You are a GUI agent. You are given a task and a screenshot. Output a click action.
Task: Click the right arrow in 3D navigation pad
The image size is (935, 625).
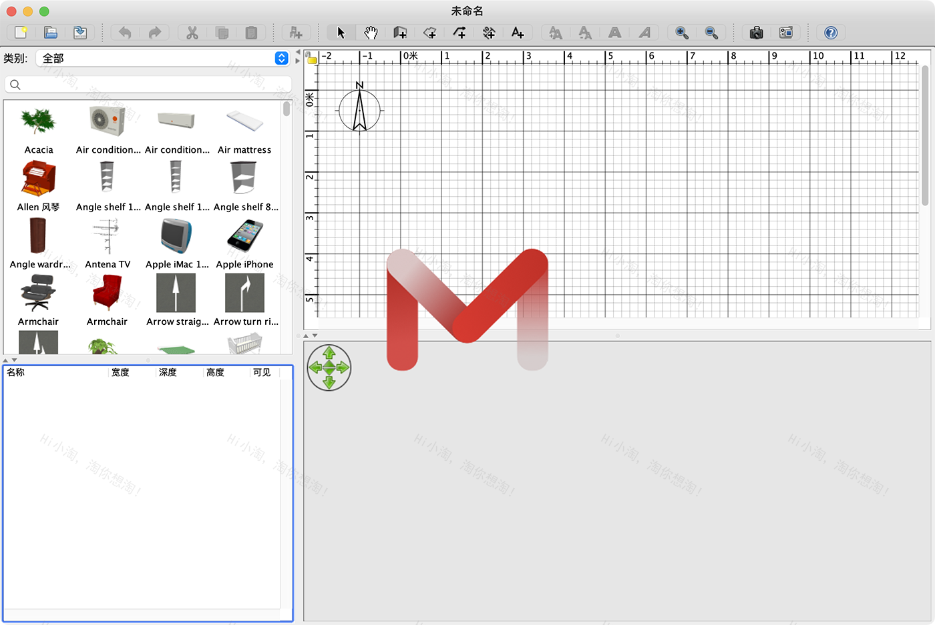click(343, 368)
